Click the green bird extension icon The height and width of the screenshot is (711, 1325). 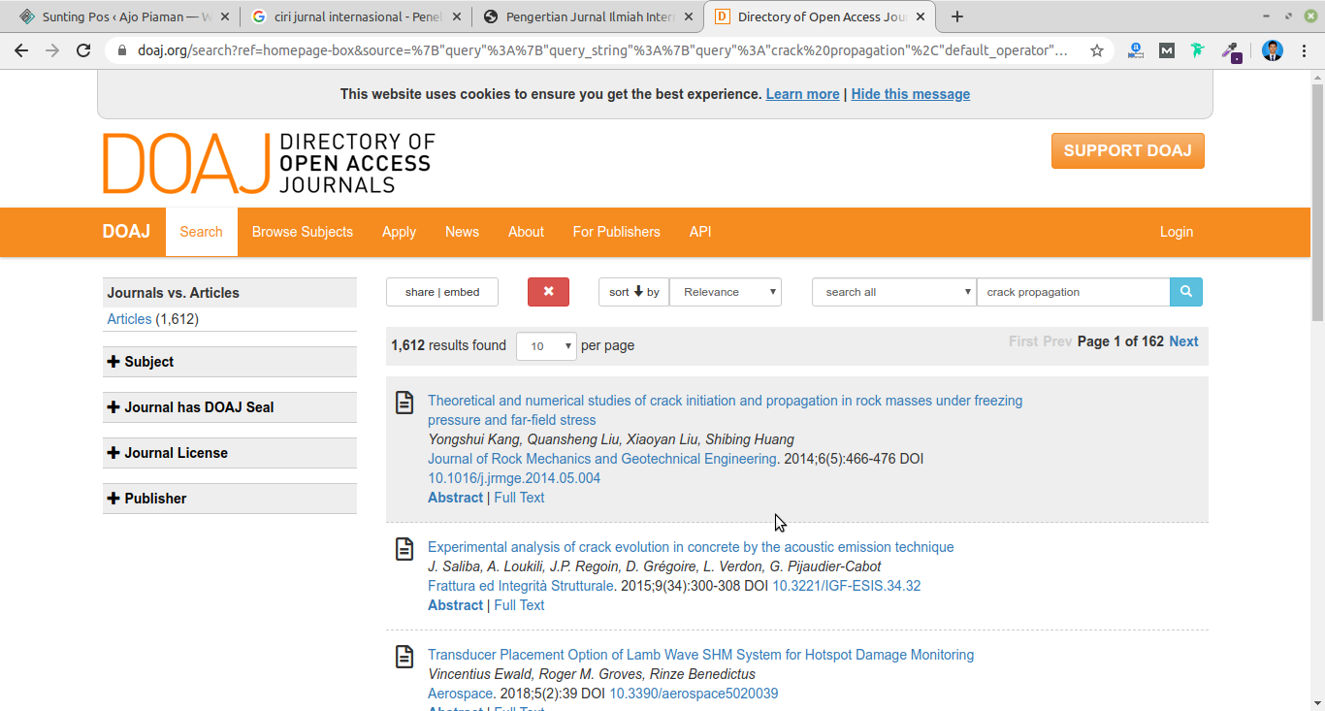pyautogui.click(x=1198, y=50)
